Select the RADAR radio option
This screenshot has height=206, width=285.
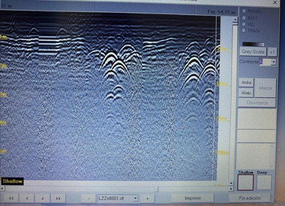pos(244,11)
